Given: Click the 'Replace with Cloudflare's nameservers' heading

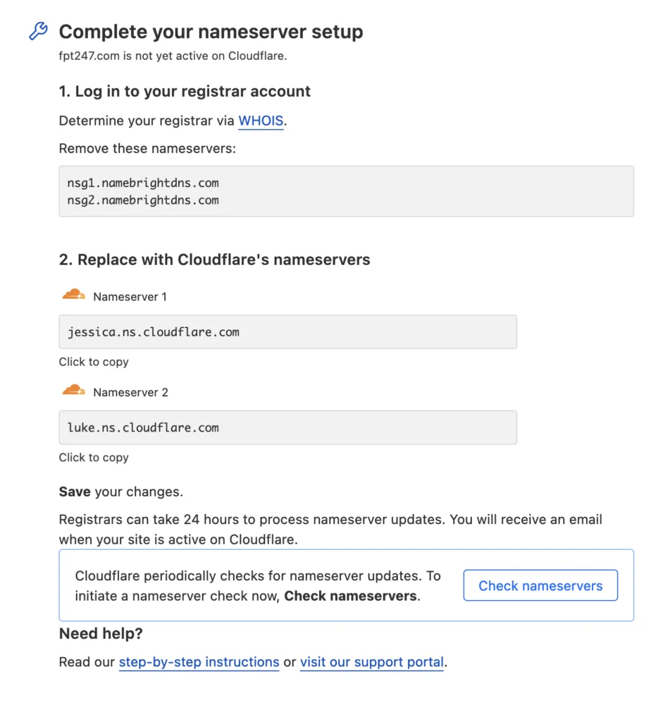Looking at the screenshot, I should tap(214, 259).
